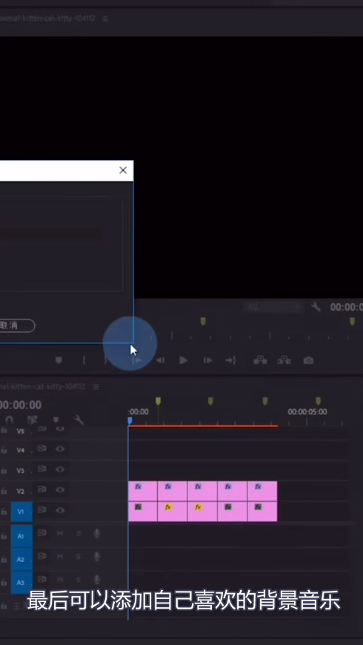Add a marker from timeline header
This screenshot has width=363, height=645.
56,420
